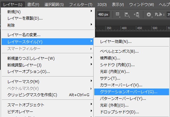Image resolution: width=170 pixels, height=117 pixels.
Task: Open the gear settings options icon
Action: 149,14
